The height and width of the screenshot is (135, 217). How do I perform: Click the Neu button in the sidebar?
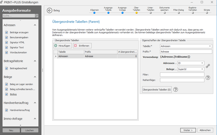pyautogui.click(x=11, y=130)
